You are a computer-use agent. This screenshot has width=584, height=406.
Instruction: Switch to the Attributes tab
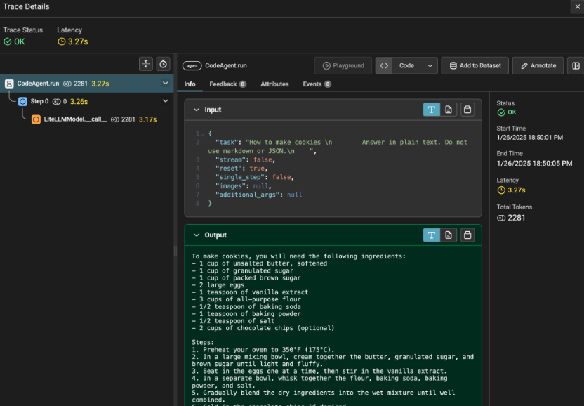(274, 84)
